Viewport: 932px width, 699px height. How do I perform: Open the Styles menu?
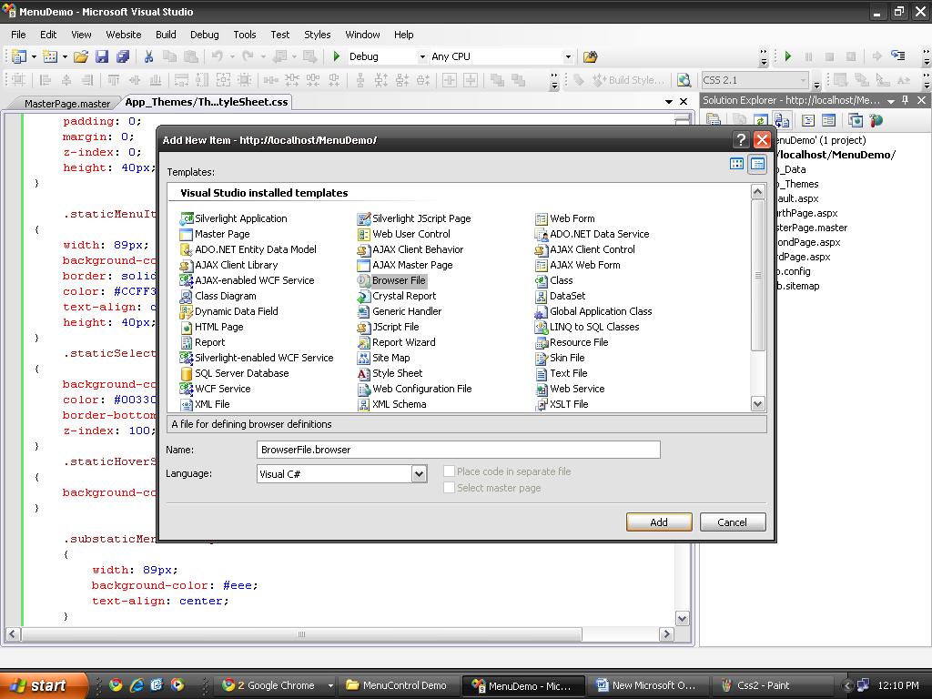[318, 35]
